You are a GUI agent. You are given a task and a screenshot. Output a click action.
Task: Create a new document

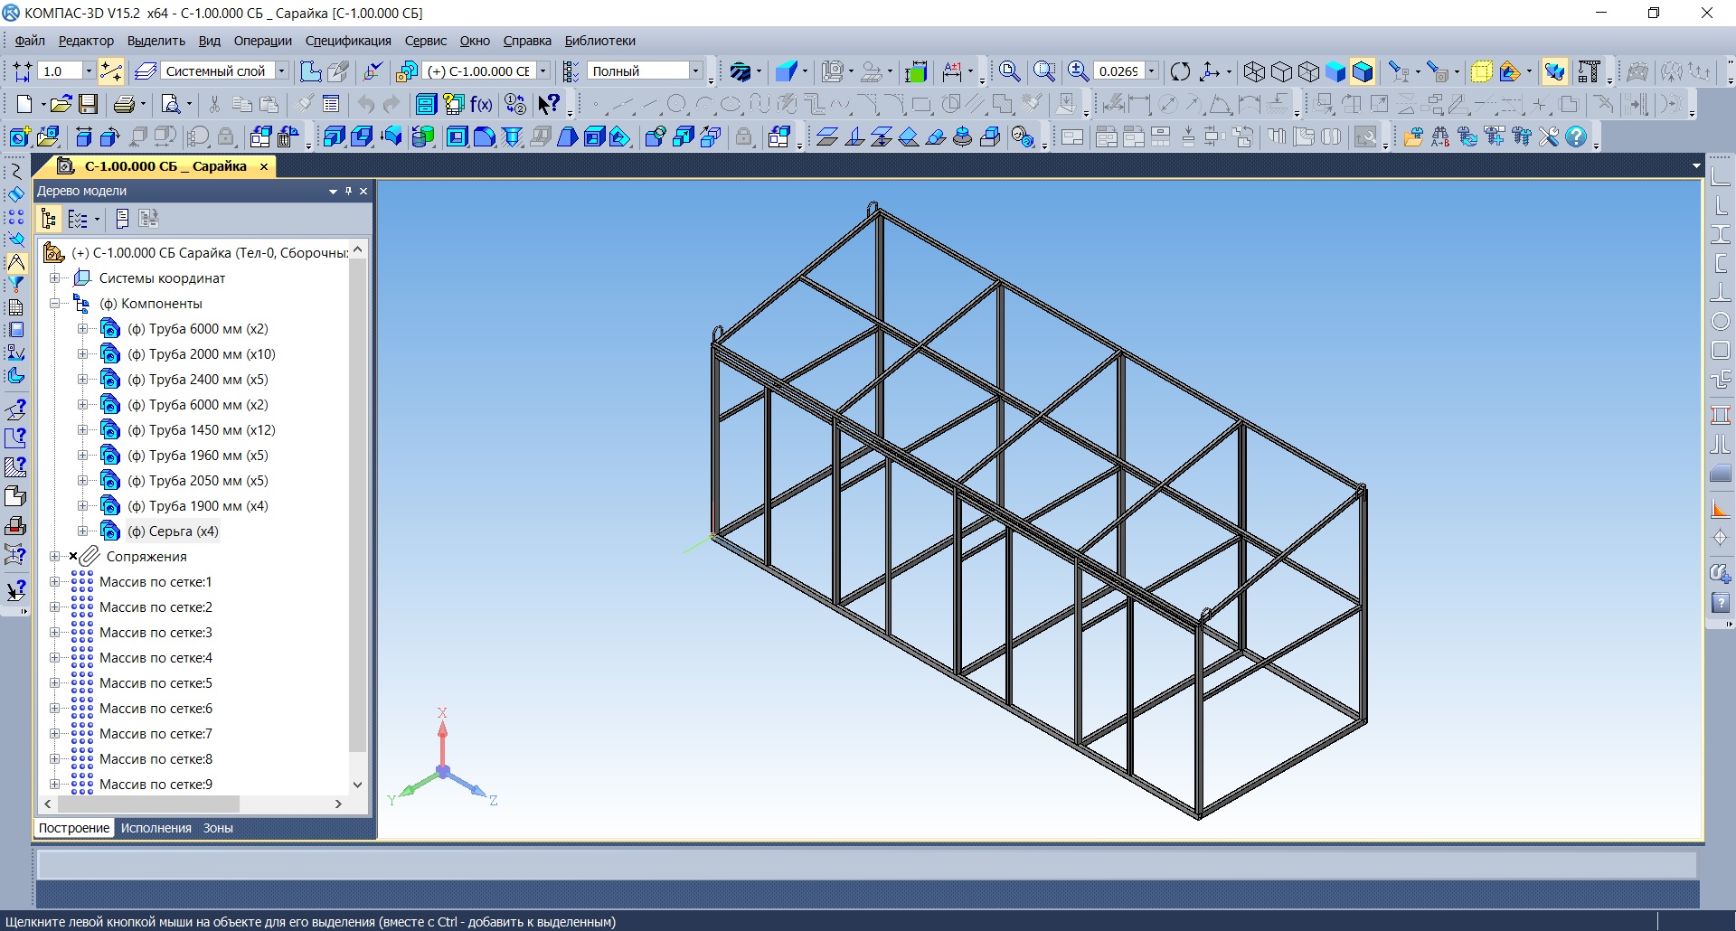click(x=24, y=105)
